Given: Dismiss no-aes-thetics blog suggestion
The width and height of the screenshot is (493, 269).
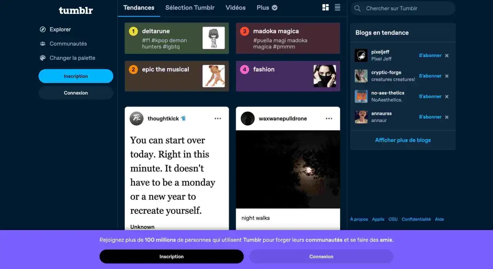Looking at the screenshot, I should pos(447,96).
